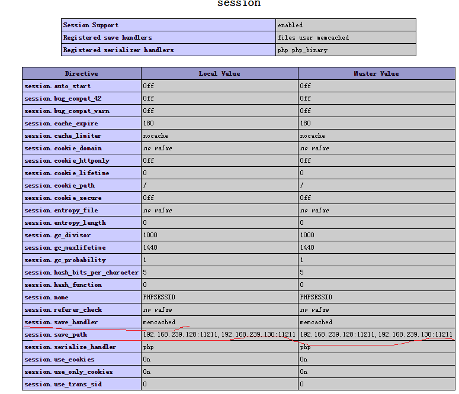Select the session.gc_divisor directive name

[57, 235]
